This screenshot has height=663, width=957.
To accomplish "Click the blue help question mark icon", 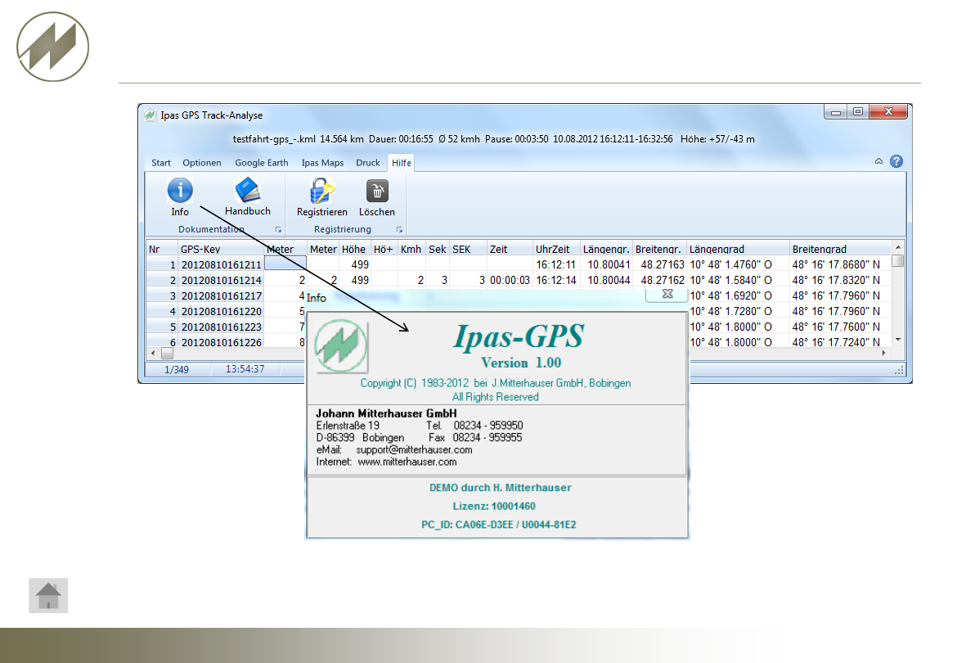I will (896, 161).
